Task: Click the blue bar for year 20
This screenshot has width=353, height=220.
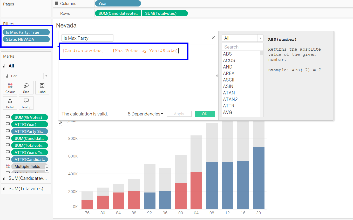Action: pyautogui.click(x=259, y=178)
